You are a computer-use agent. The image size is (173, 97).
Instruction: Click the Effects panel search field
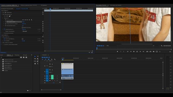[10, 57]
